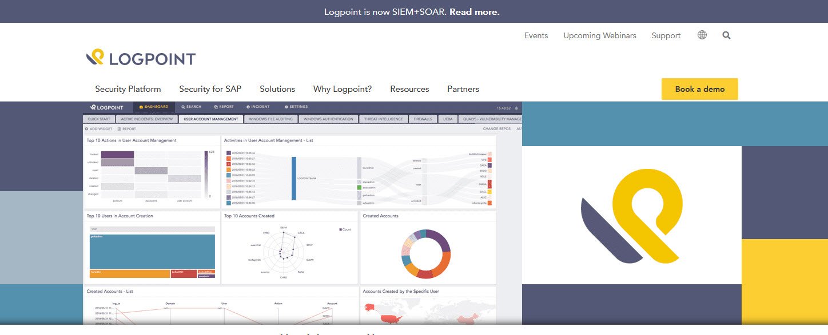Open the Qualys - Vulnerability Management tab
The width and height of the screenshot is (828, 335).
[489, 119]
